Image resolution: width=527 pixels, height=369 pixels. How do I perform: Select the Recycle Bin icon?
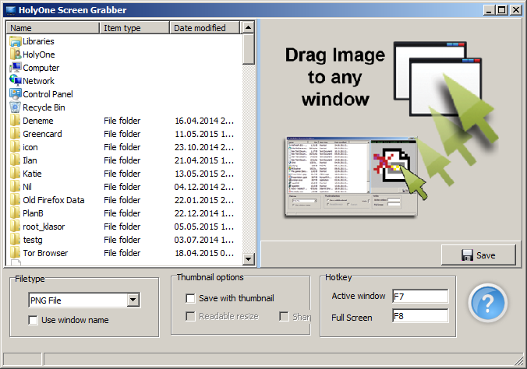(15, 107)
